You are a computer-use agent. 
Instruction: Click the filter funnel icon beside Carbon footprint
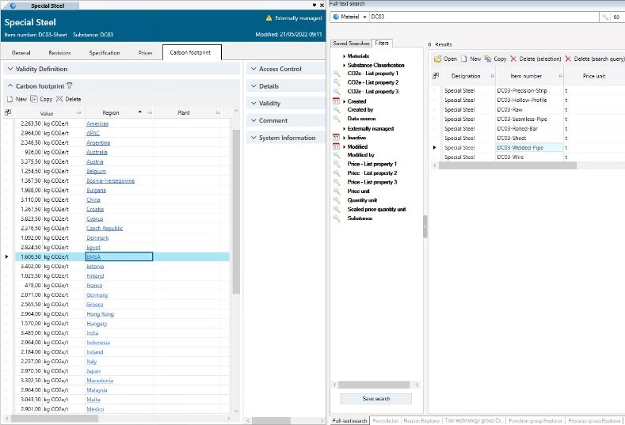(x=70, y=85)
